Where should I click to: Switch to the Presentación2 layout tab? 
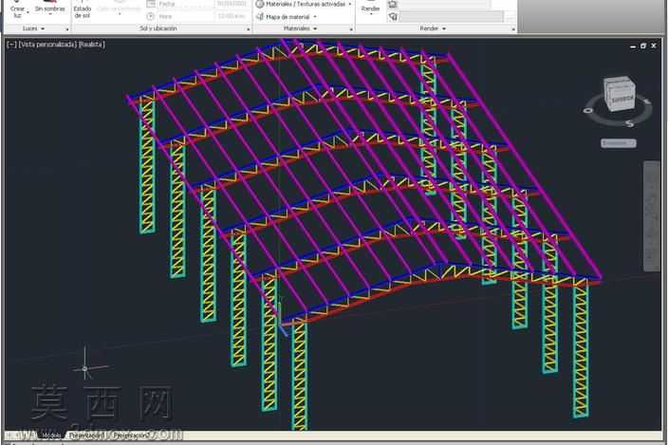click(132, 436)
